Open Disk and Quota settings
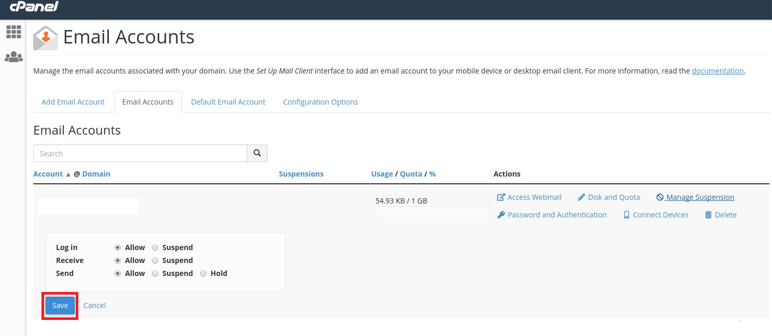This screenshot has height=336, width=772. tap(609, 197)
